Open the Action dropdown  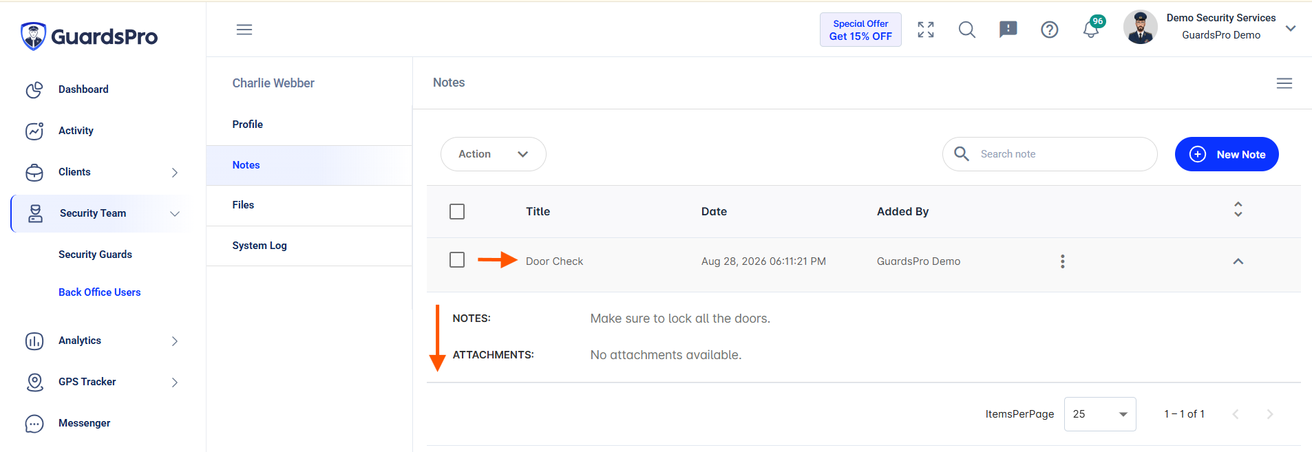pos(494,154)
